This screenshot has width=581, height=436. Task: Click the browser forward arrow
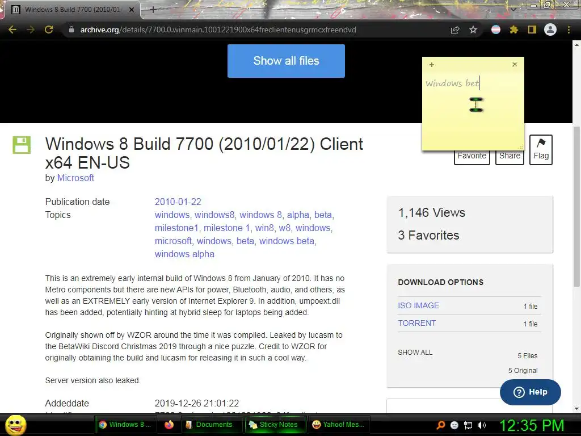(31, 30)
